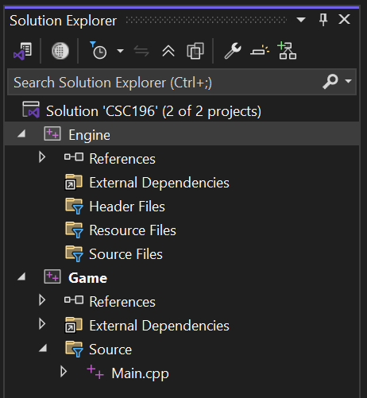Collapse the Source filter folder
The image size is (367, 398).
43,348
